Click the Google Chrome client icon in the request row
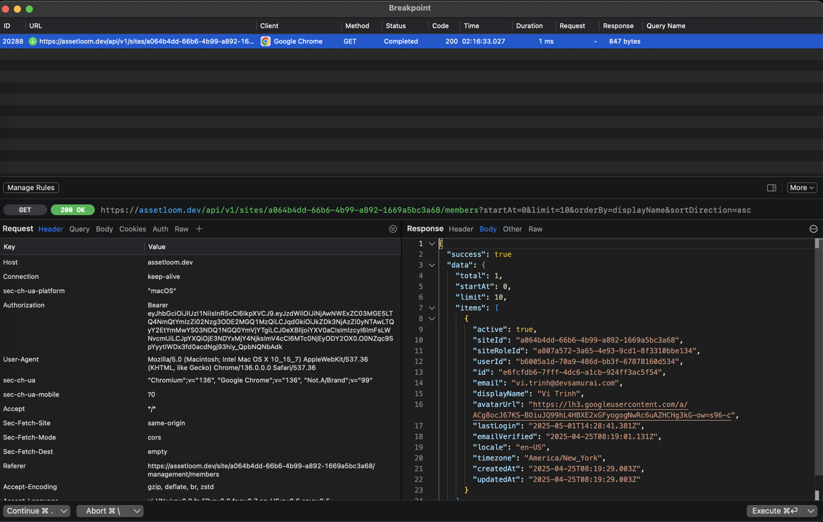 click(266, 41)
